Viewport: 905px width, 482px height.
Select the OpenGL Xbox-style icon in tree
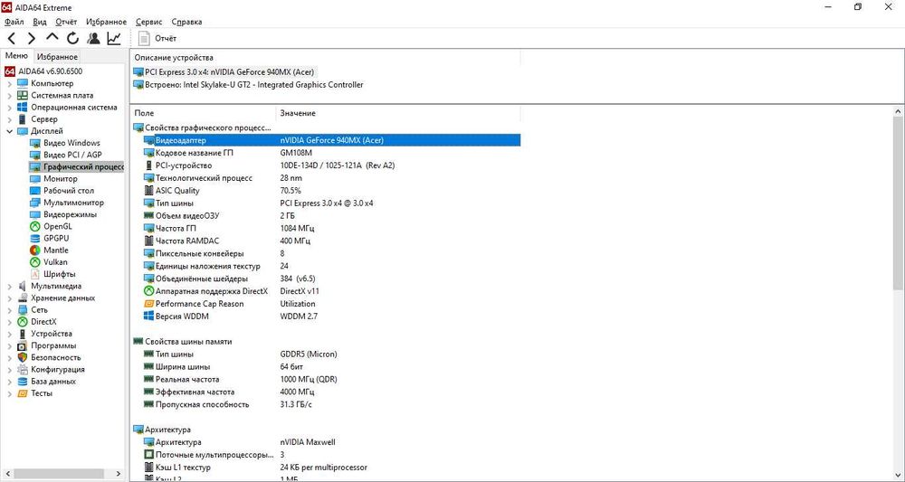click(x=34, y=226)
